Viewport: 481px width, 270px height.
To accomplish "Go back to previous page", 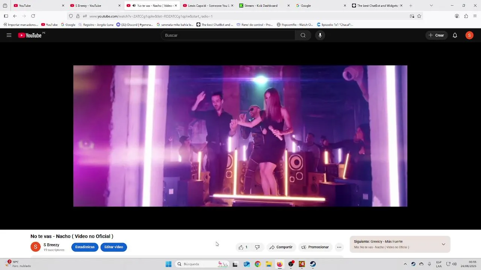I will (x=15, y=16).
